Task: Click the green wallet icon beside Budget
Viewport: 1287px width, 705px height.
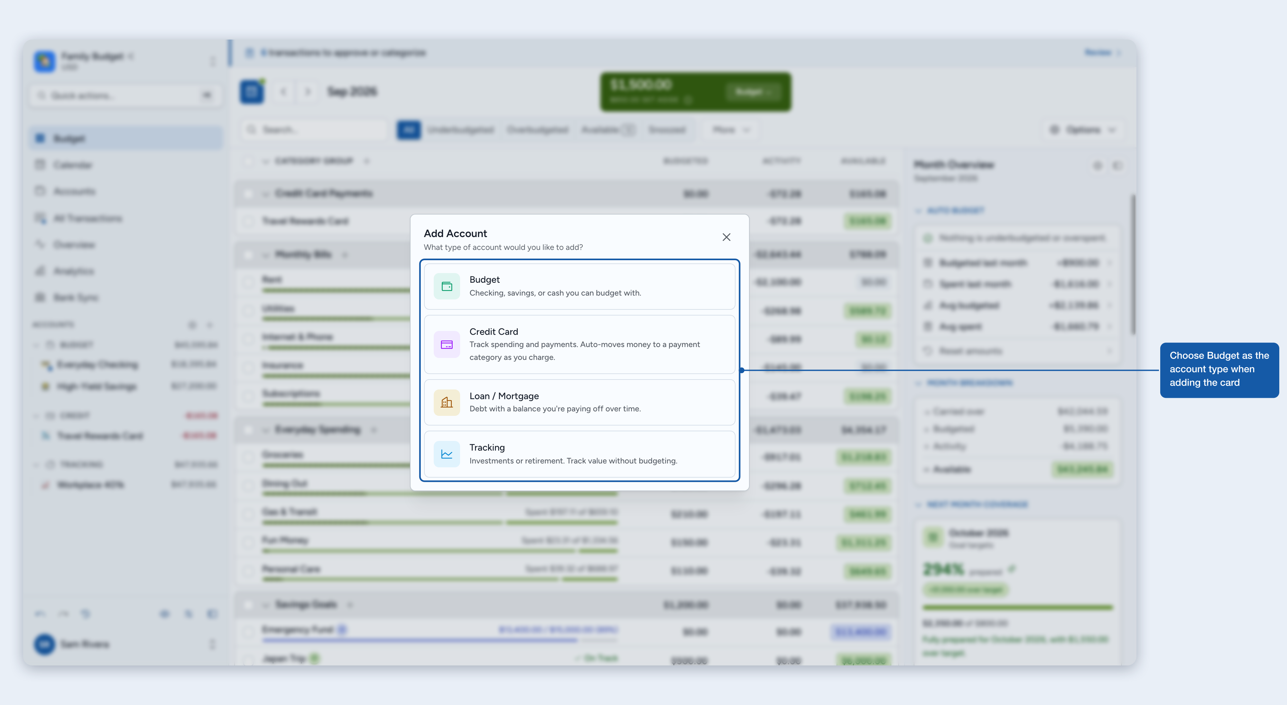Action: point(447,286)
